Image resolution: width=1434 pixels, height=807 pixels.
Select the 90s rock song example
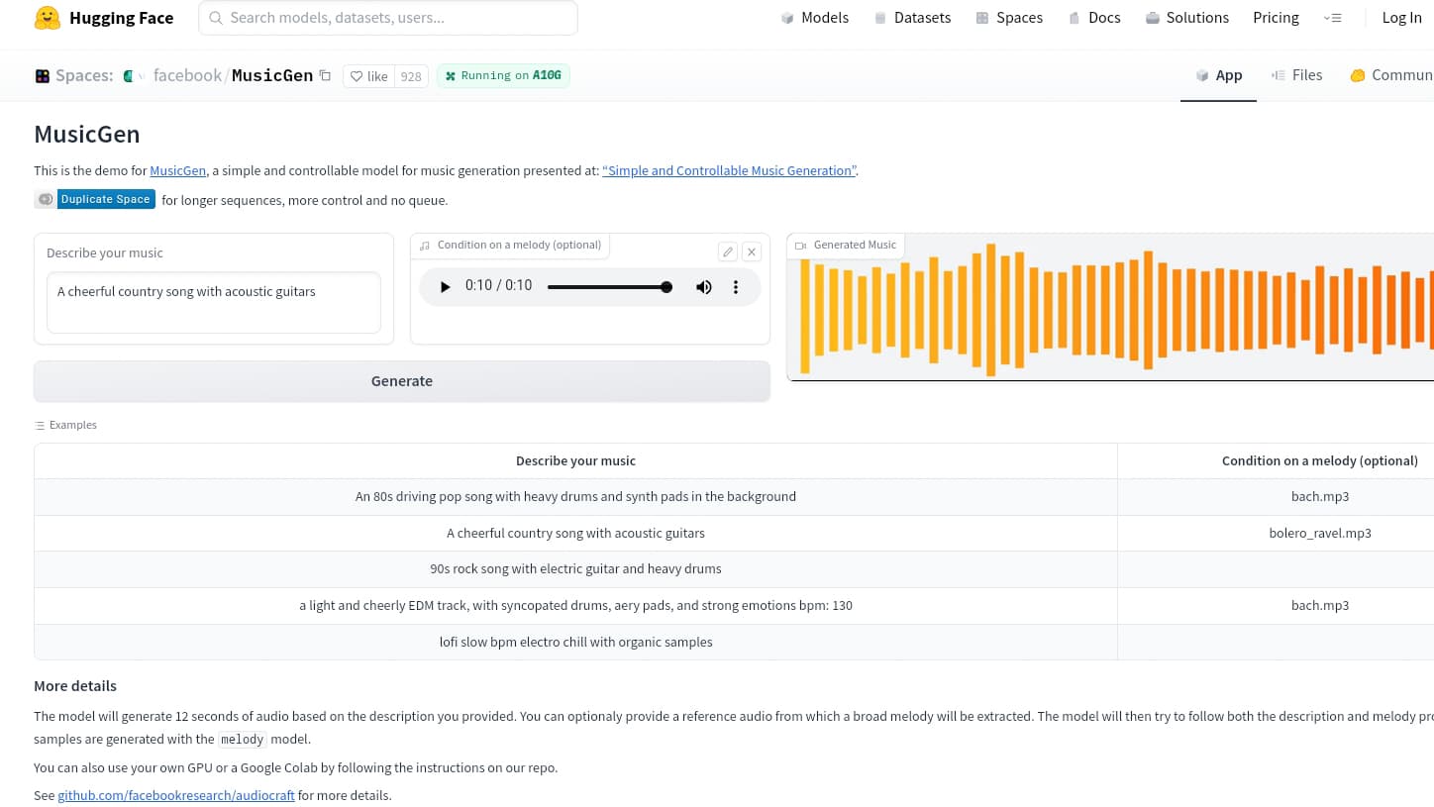pos(575,568)
